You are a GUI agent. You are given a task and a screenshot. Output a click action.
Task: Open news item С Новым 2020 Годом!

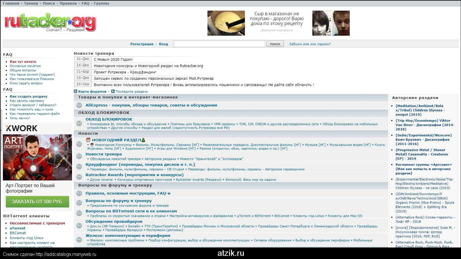tap(113, 60)
